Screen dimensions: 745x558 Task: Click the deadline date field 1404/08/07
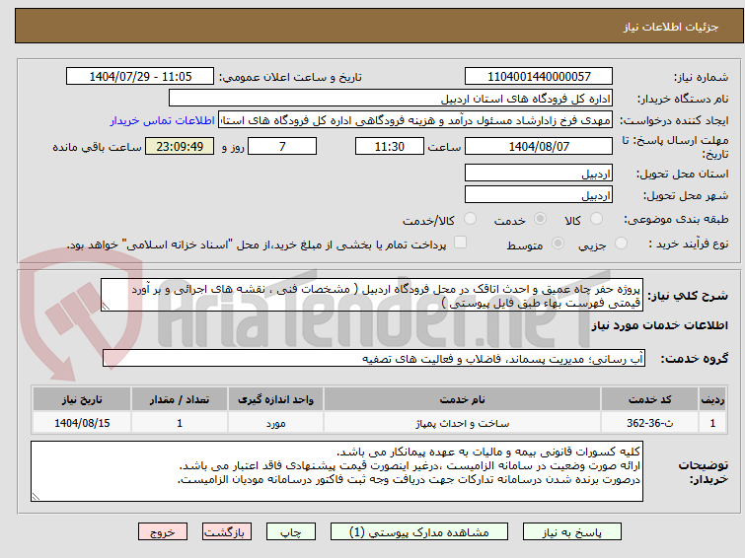point(539,146)
